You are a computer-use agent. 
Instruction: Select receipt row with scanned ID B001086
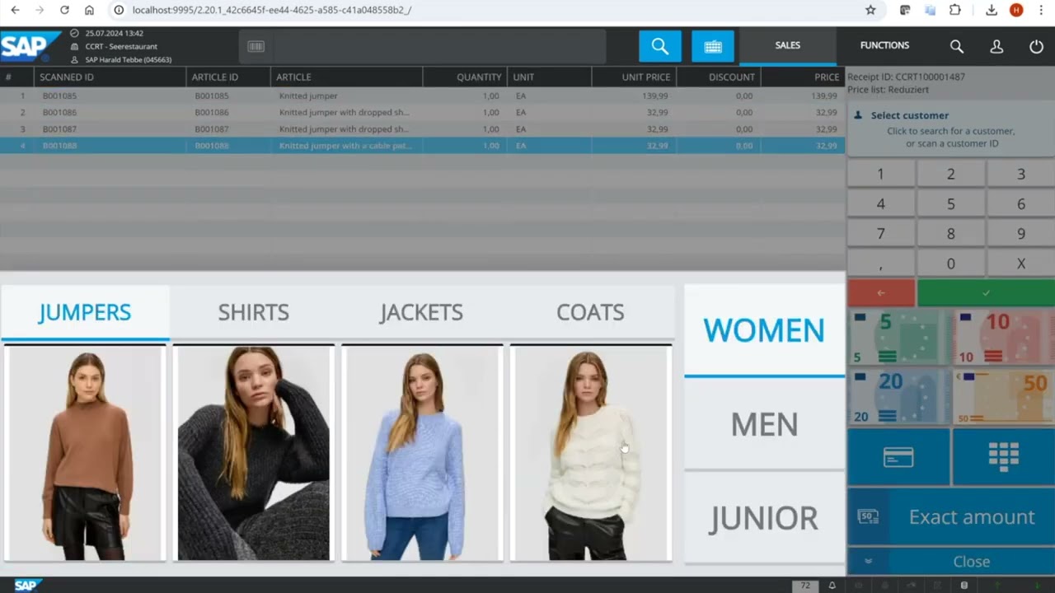(x=422, y=112)
